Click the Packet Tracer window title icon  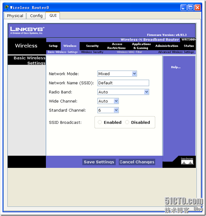[7, 7]
